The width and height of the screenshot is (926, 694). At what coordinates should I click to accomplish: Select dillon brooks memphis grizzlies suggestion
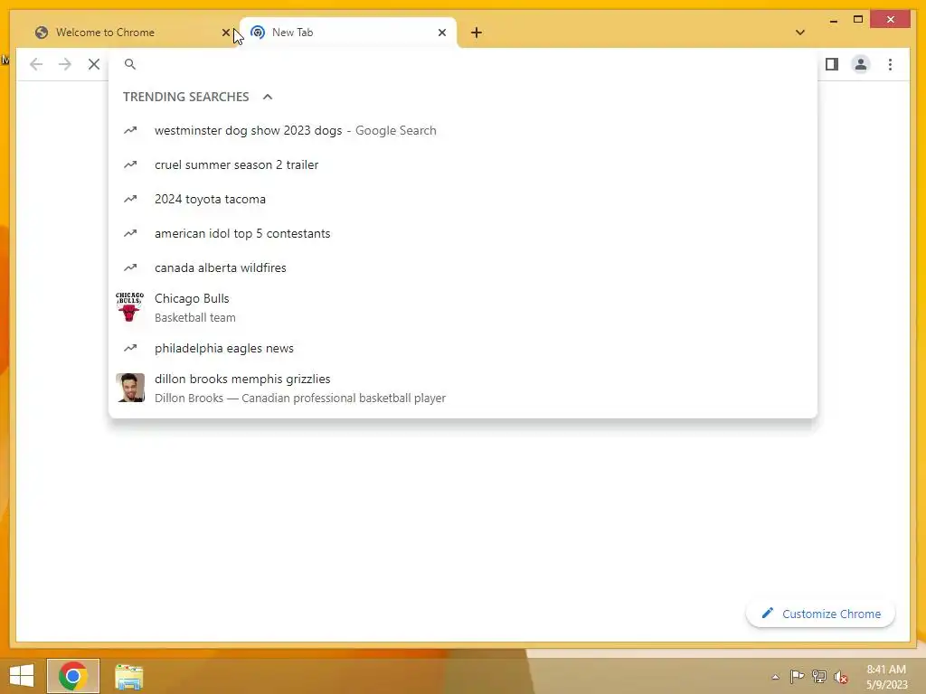[x=463, y=388]
